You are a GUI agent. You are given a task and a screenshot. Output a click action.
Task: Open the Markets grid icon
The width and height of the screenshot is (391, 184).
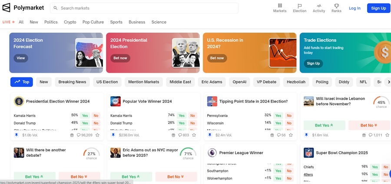tap(280, 6)
